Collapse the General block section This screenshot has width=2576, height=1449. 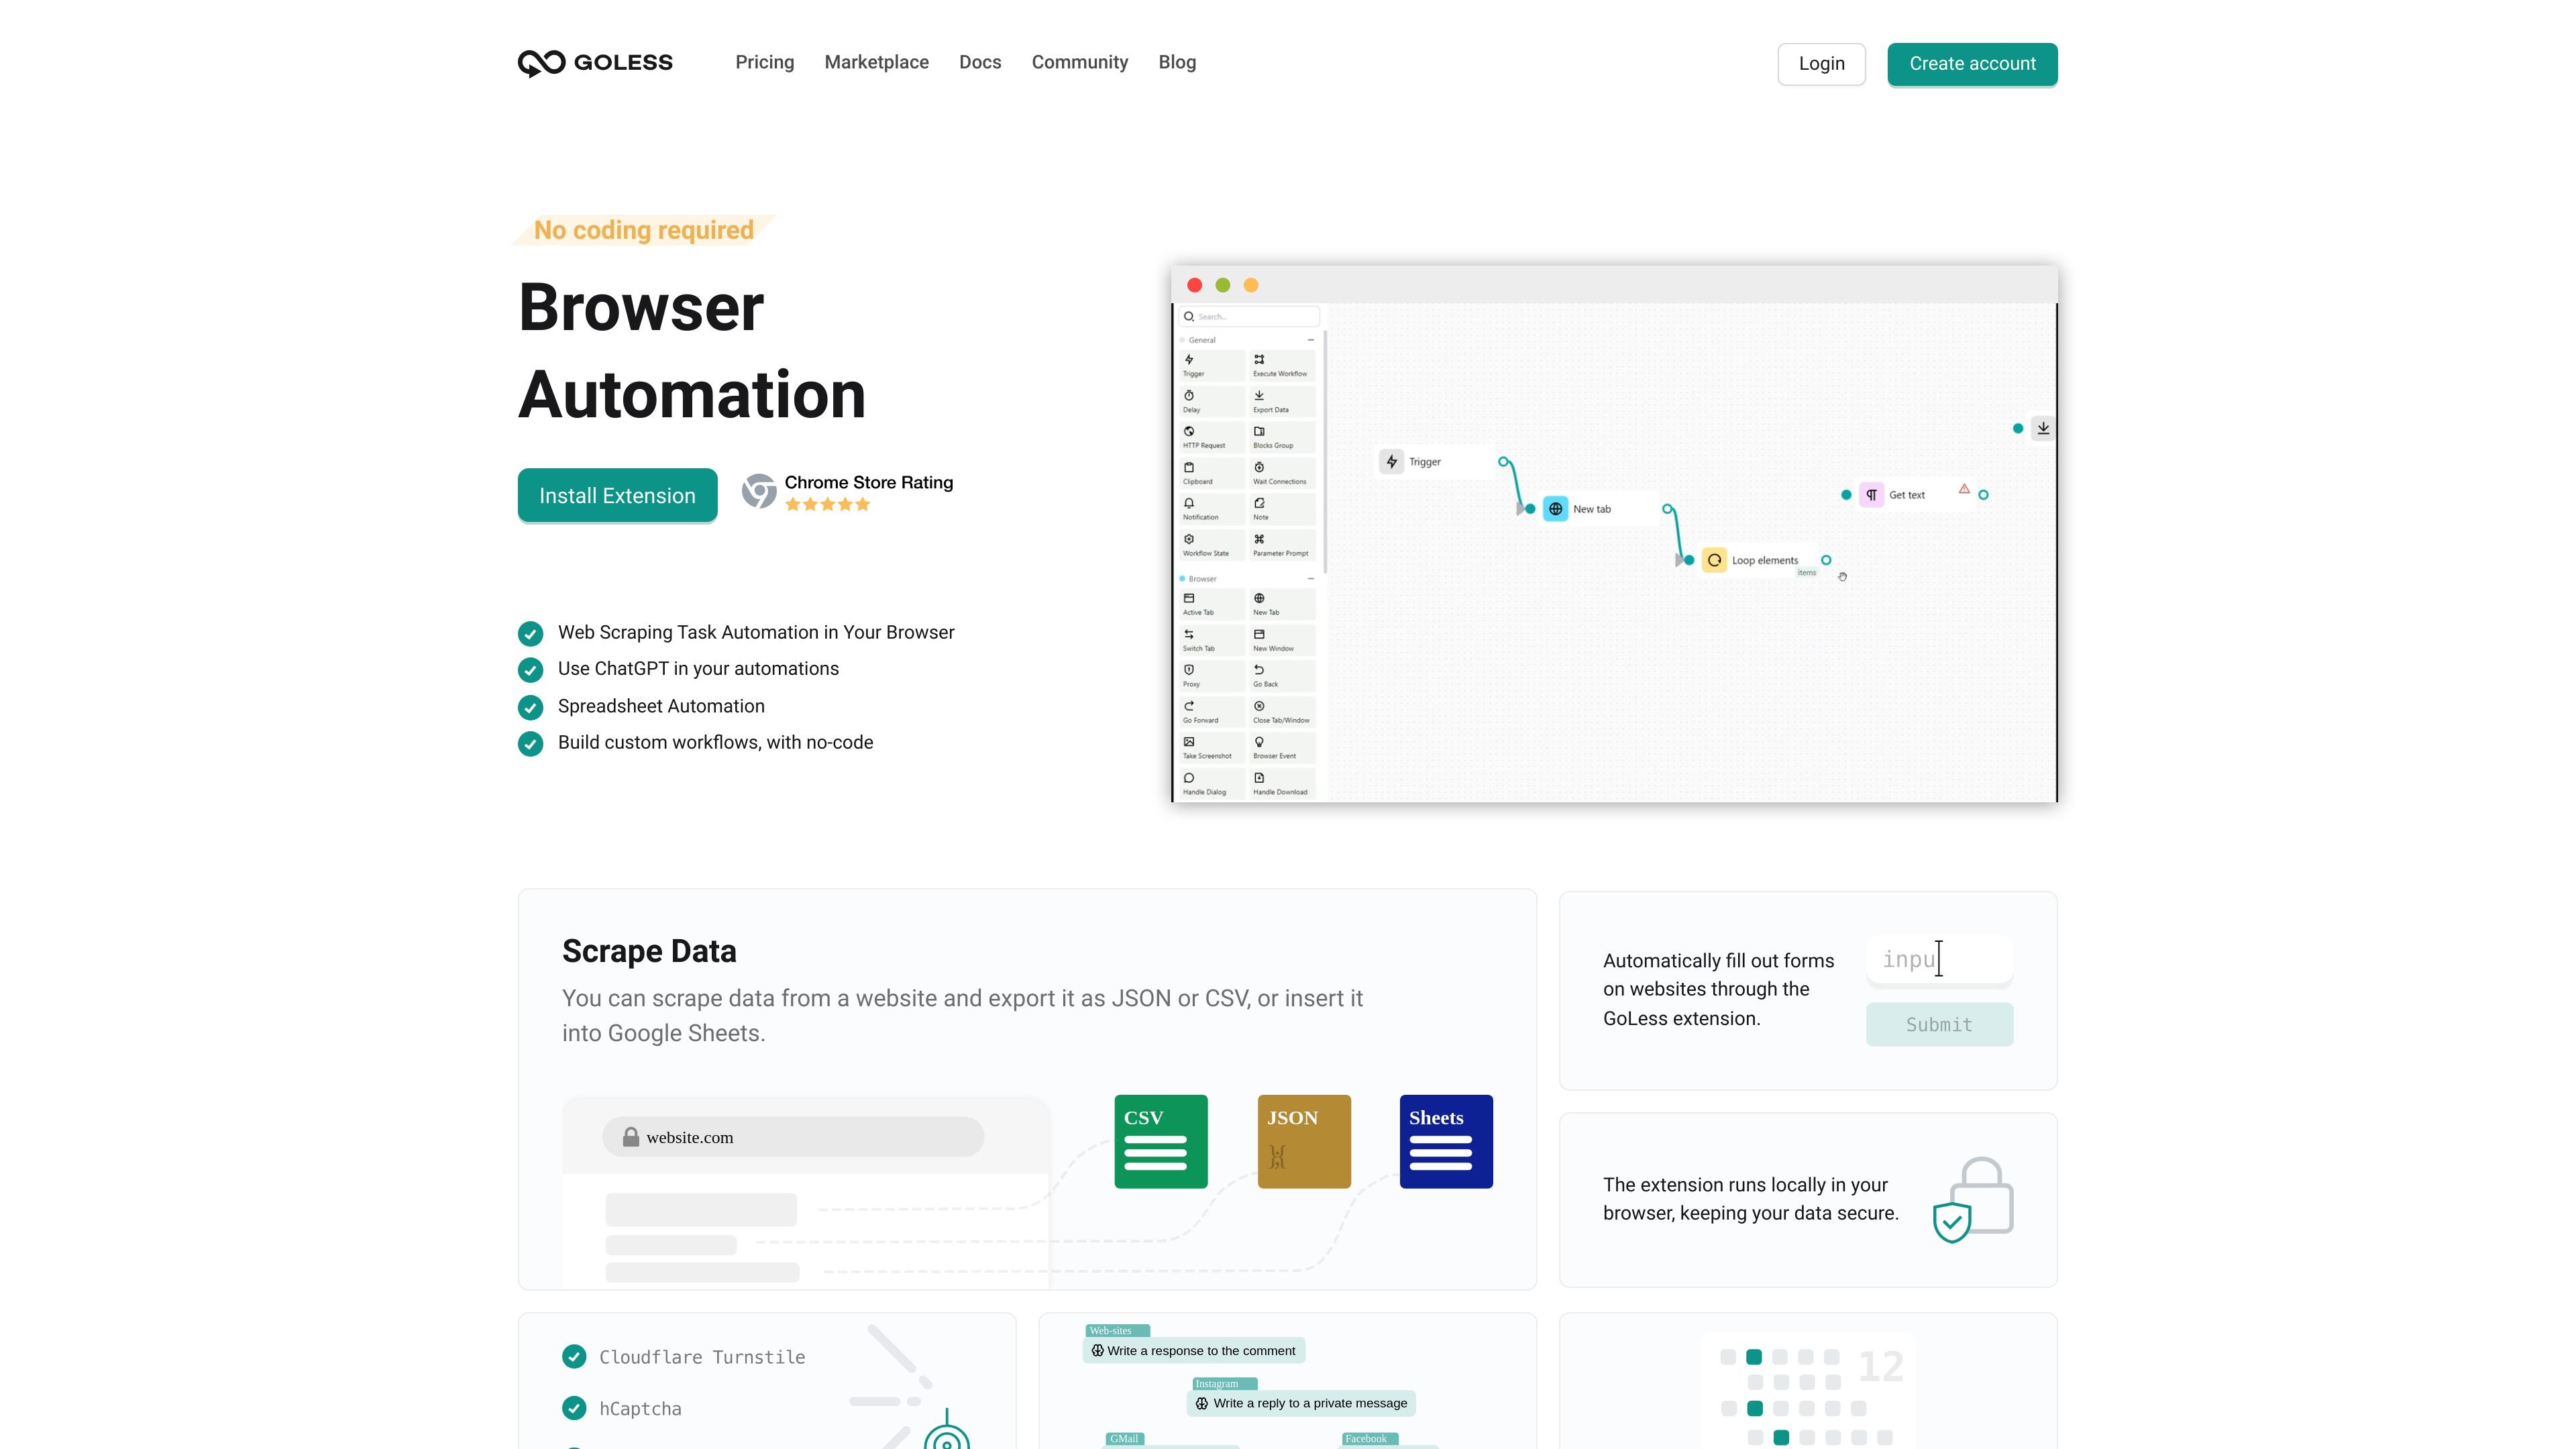click(1310, 340)
